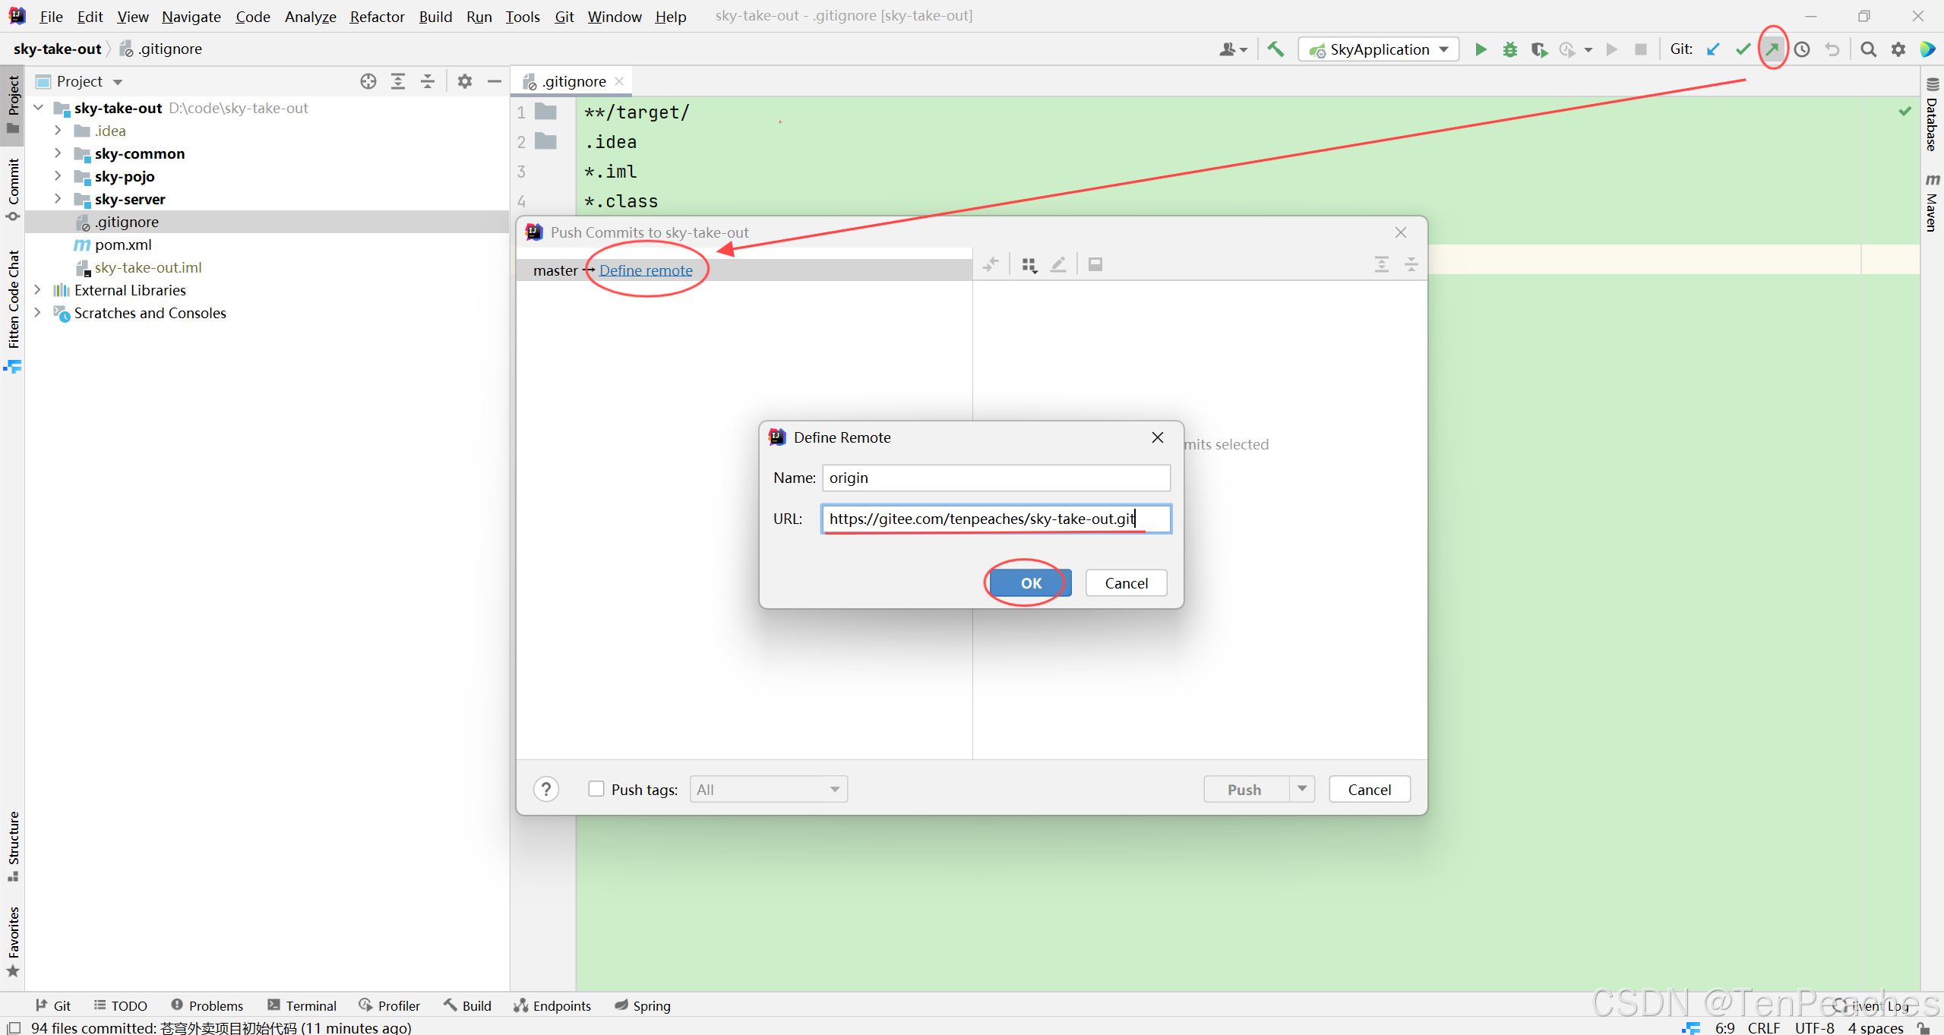
Task: Select pom.xml in the project tree
Action: click(123, 245)
